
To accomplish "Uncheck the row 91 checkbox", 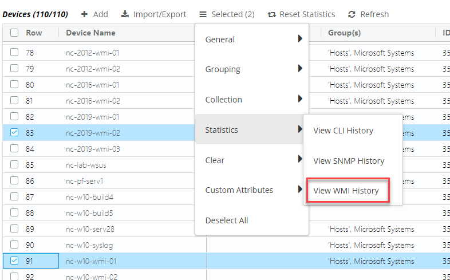I will [14, 261].
